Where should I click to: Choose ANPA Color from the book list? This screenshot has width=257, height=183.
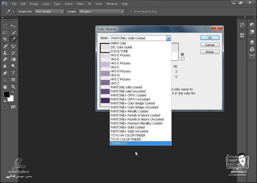pyautogui.click(x=141, y=43)
